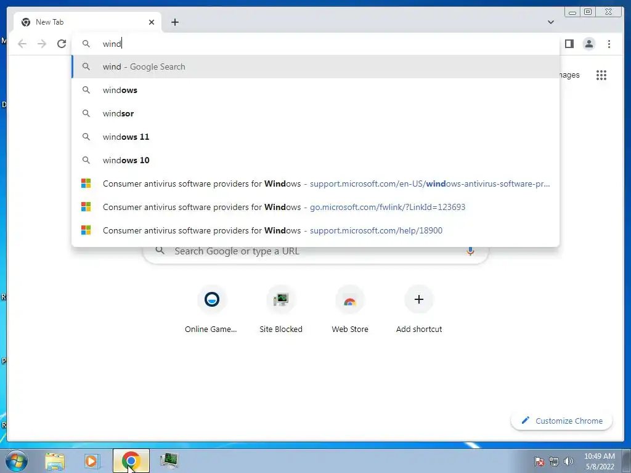This screenshot has height=473, width=631.
Task: Close the New Tab tab
Action: (152, 22)
